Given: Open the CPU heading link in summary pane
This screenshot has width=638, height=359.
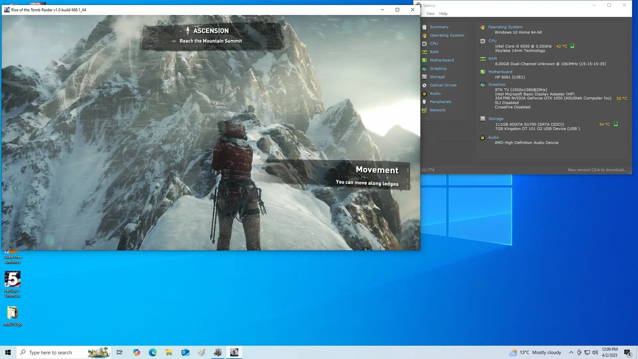Looking at the screenshot, I should [492, 41].
